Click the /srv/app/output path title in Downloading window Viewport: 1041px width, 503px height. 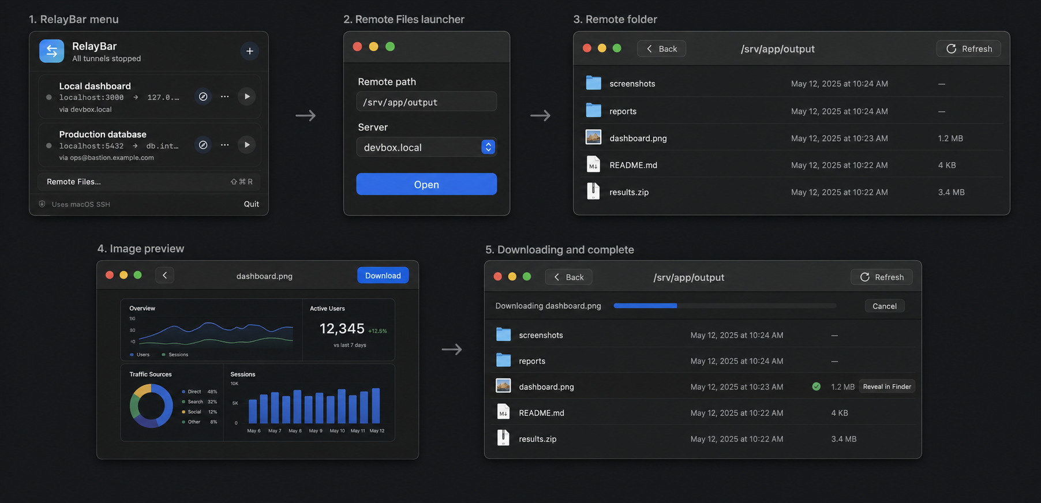tap(688, 277)
